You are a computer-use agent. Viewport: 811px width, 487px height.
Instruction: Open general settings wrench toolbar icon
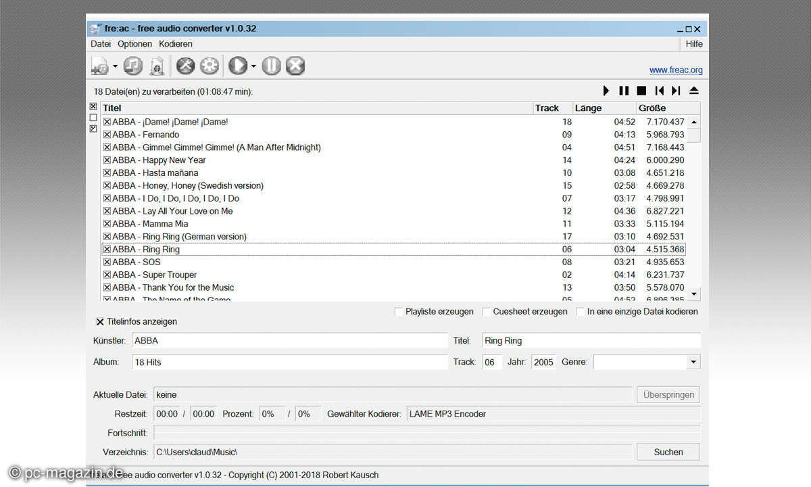point(185,66)
